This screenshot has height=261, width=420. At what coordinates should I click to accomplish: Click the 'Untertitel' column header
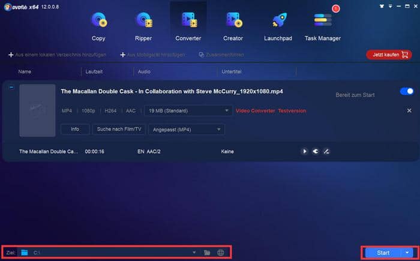pyautogui.click(x=232, y=71)
